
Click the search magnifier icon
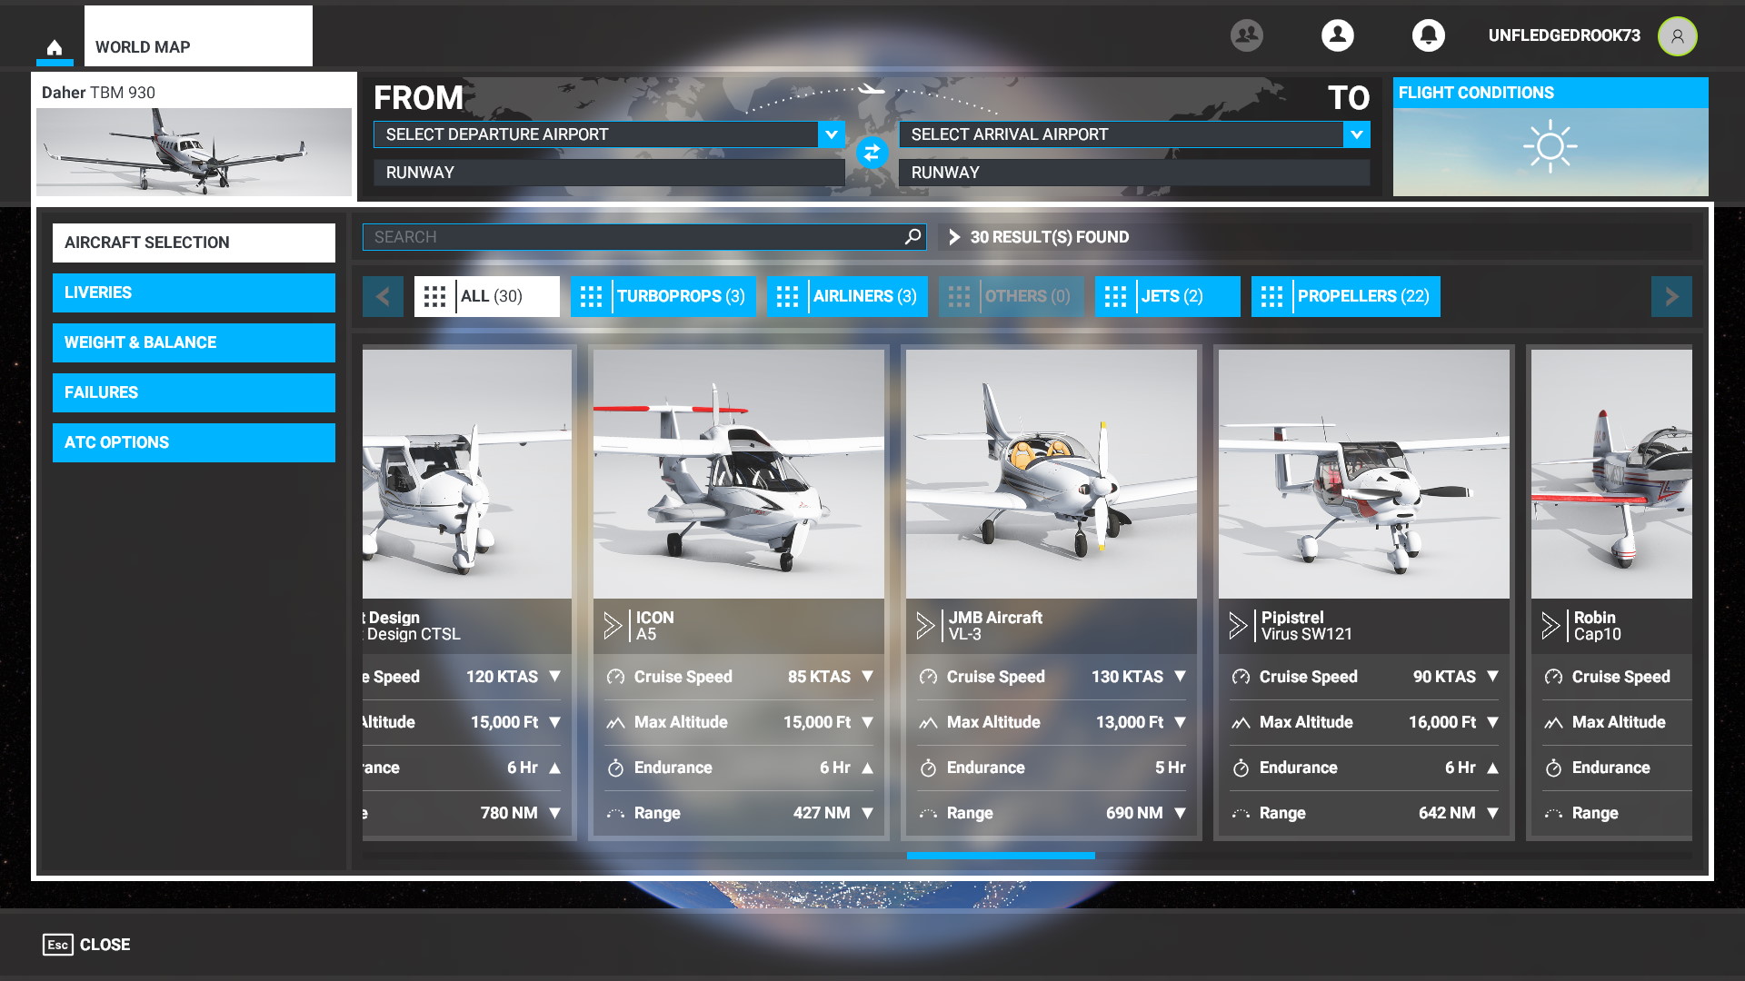point(912,237)
